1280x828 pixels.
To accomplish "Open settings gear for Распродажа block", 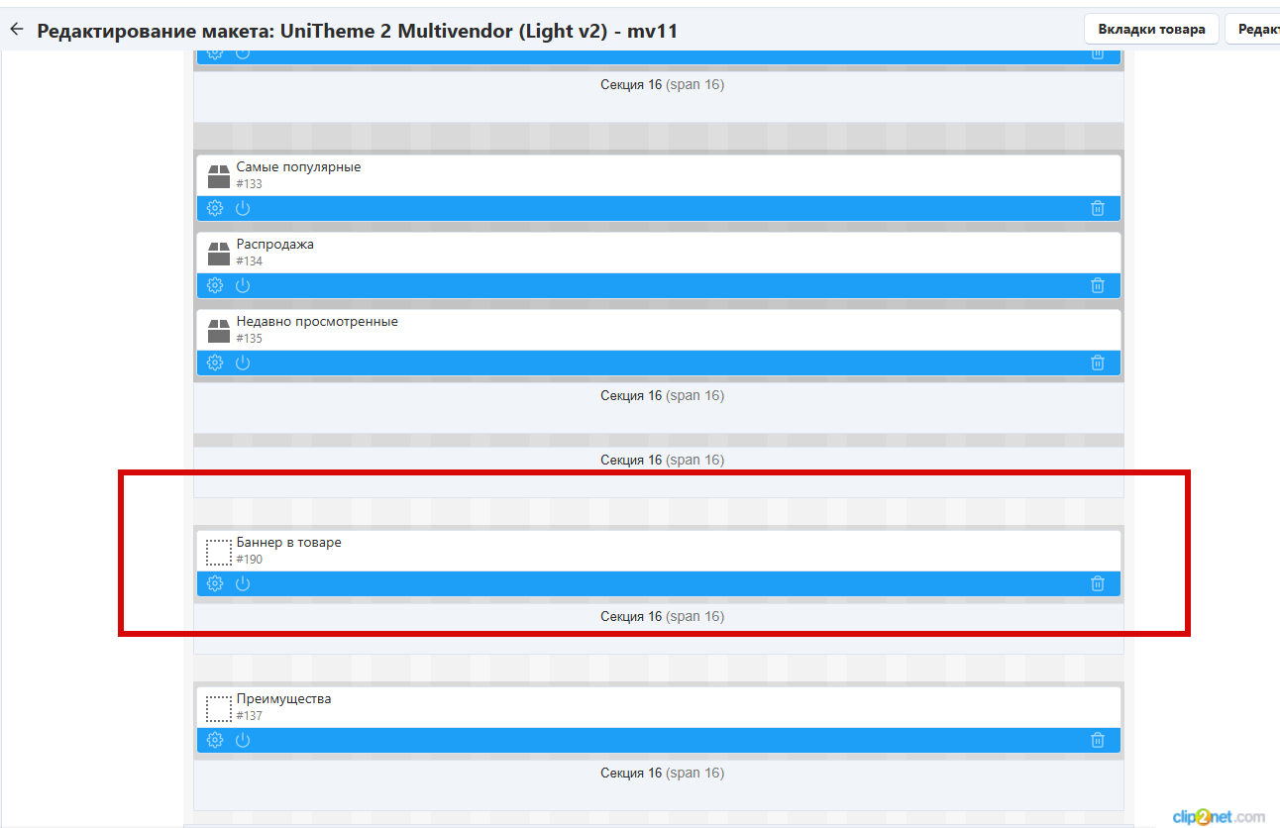I will (215, 285).
